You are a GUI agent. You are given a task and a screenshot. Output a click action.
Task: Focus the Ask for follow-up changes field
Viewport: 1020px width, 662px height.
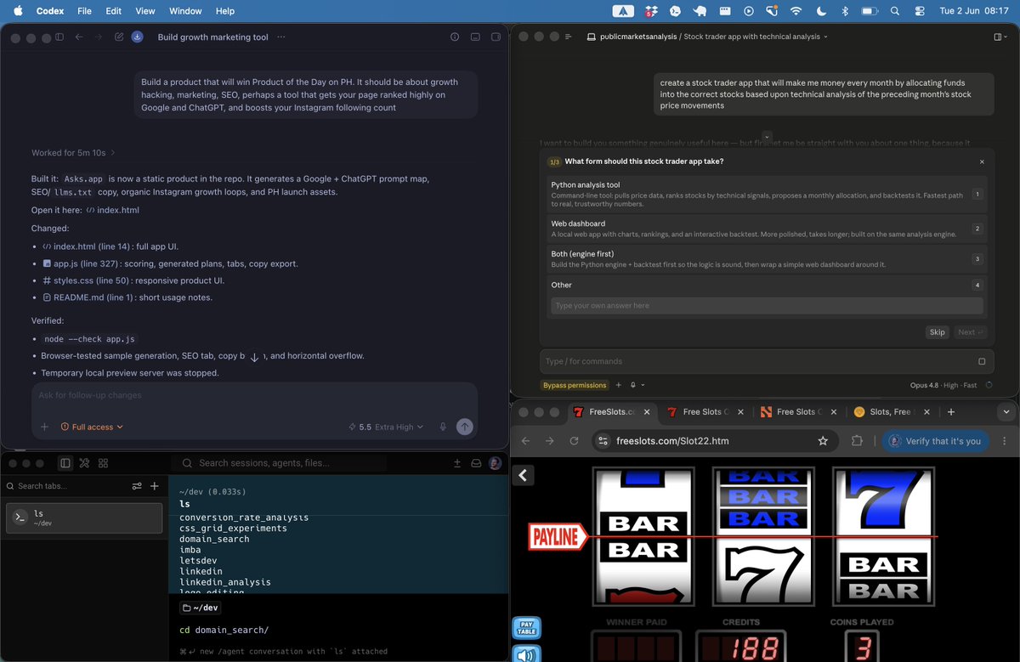254,395
